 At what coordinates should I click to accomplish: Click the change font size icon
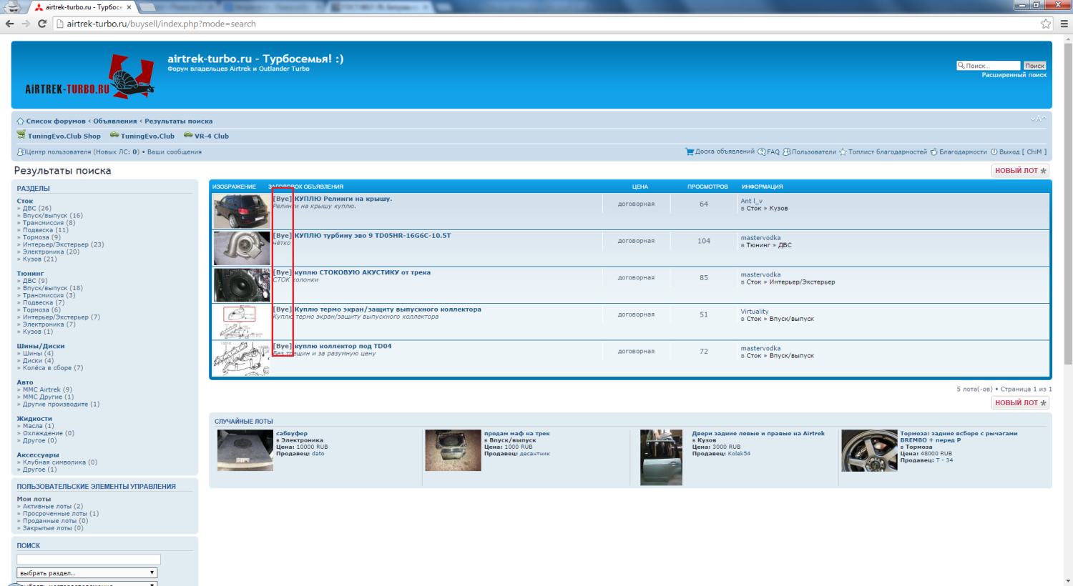[x=1038, y=119]
